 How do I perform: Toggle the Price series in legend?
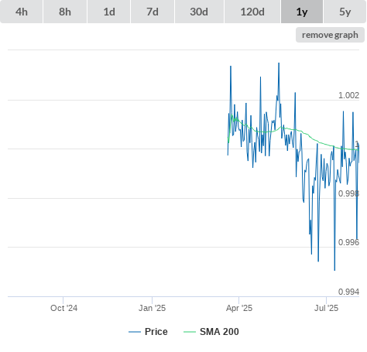point(156,332)
